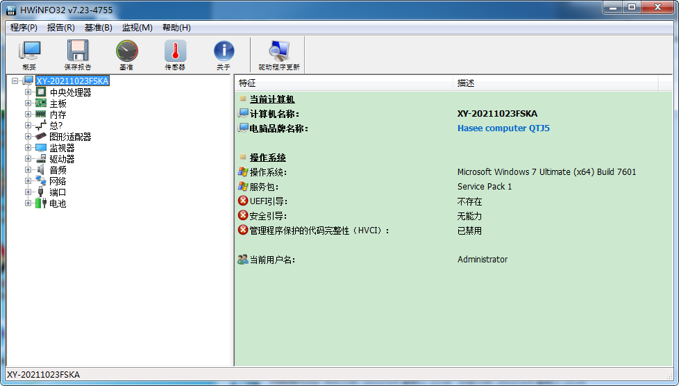
Task: Click the 端口 port plug icon
Action: 41,192
